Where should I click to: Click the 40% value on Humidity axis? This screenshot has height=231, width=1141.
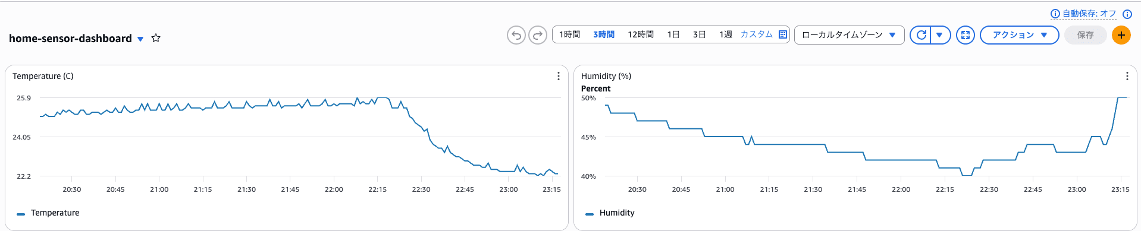coord(588,176)
